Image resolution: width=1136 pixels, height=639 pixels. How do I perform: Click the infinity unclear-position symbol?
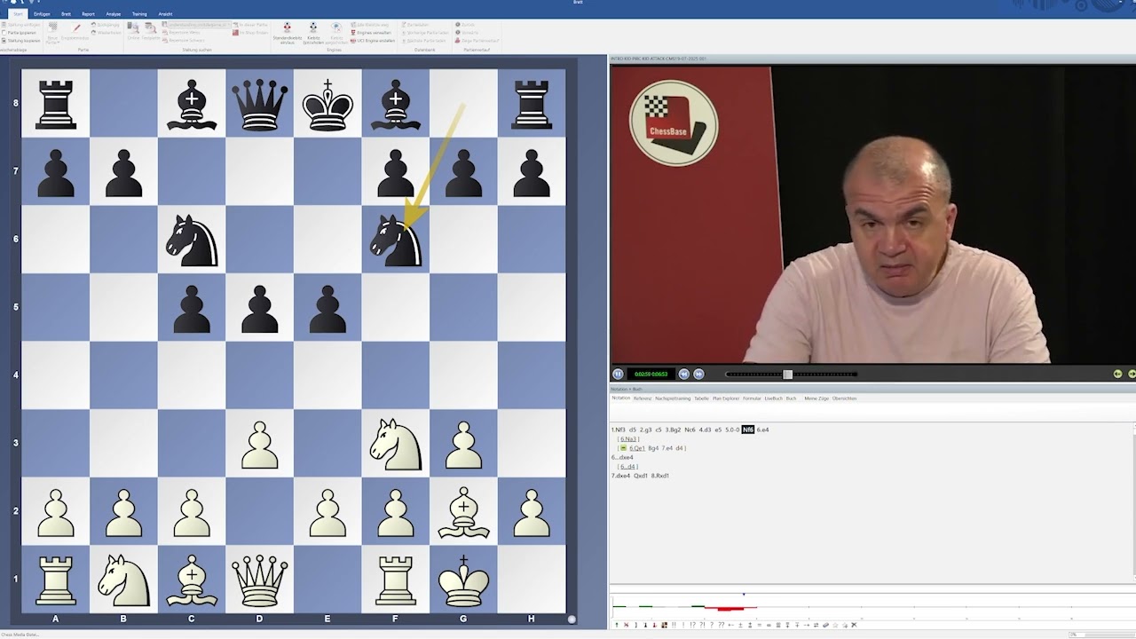(x=769, y=625)
